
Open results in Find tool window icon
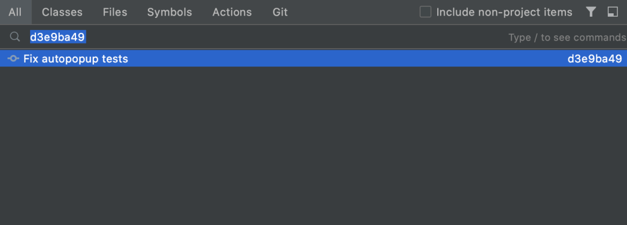612,12
